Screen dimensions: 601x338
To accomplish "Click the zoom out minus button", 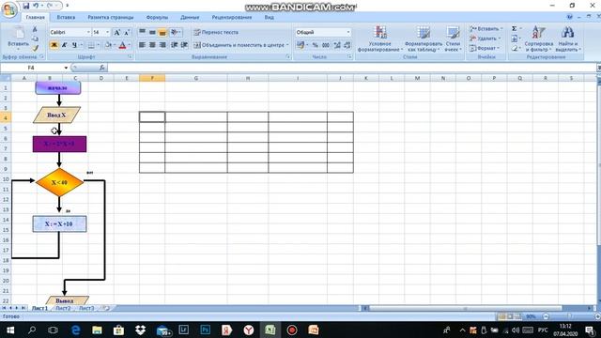I will [546, 316].
